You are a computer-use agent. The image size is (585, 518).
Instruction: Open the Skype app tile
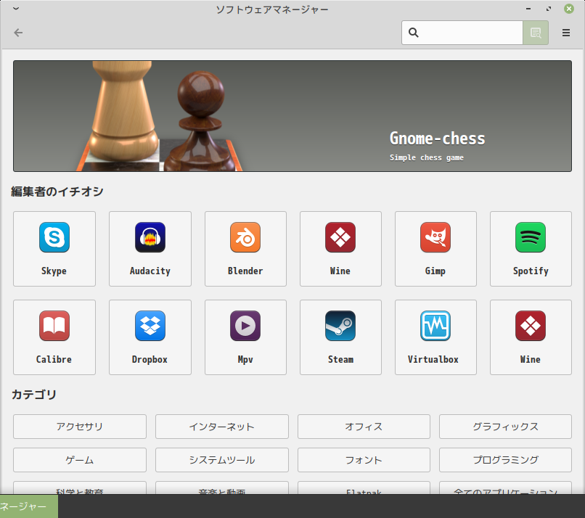[54, 249]
